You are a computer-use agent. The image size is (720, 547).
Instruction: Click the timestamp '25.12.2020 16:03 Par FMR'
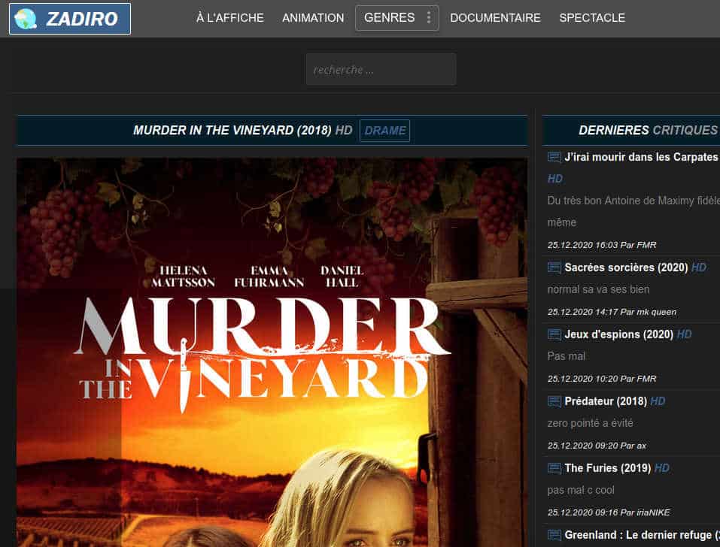[602, 245]
